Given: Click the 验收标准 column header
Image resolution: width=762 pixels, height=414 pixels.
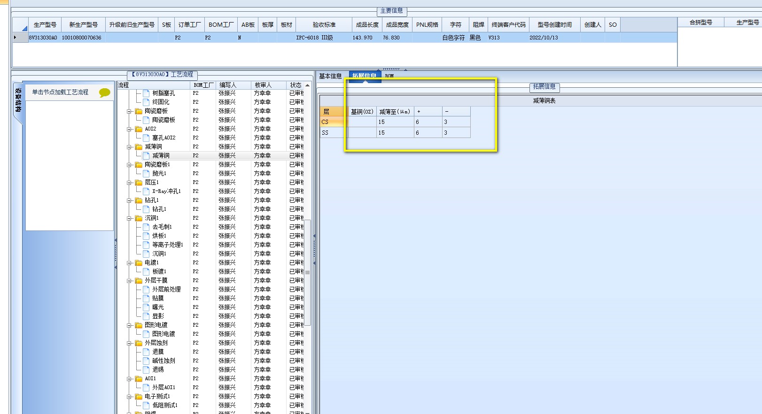Looking at the screenshot, I should (324, 25).
